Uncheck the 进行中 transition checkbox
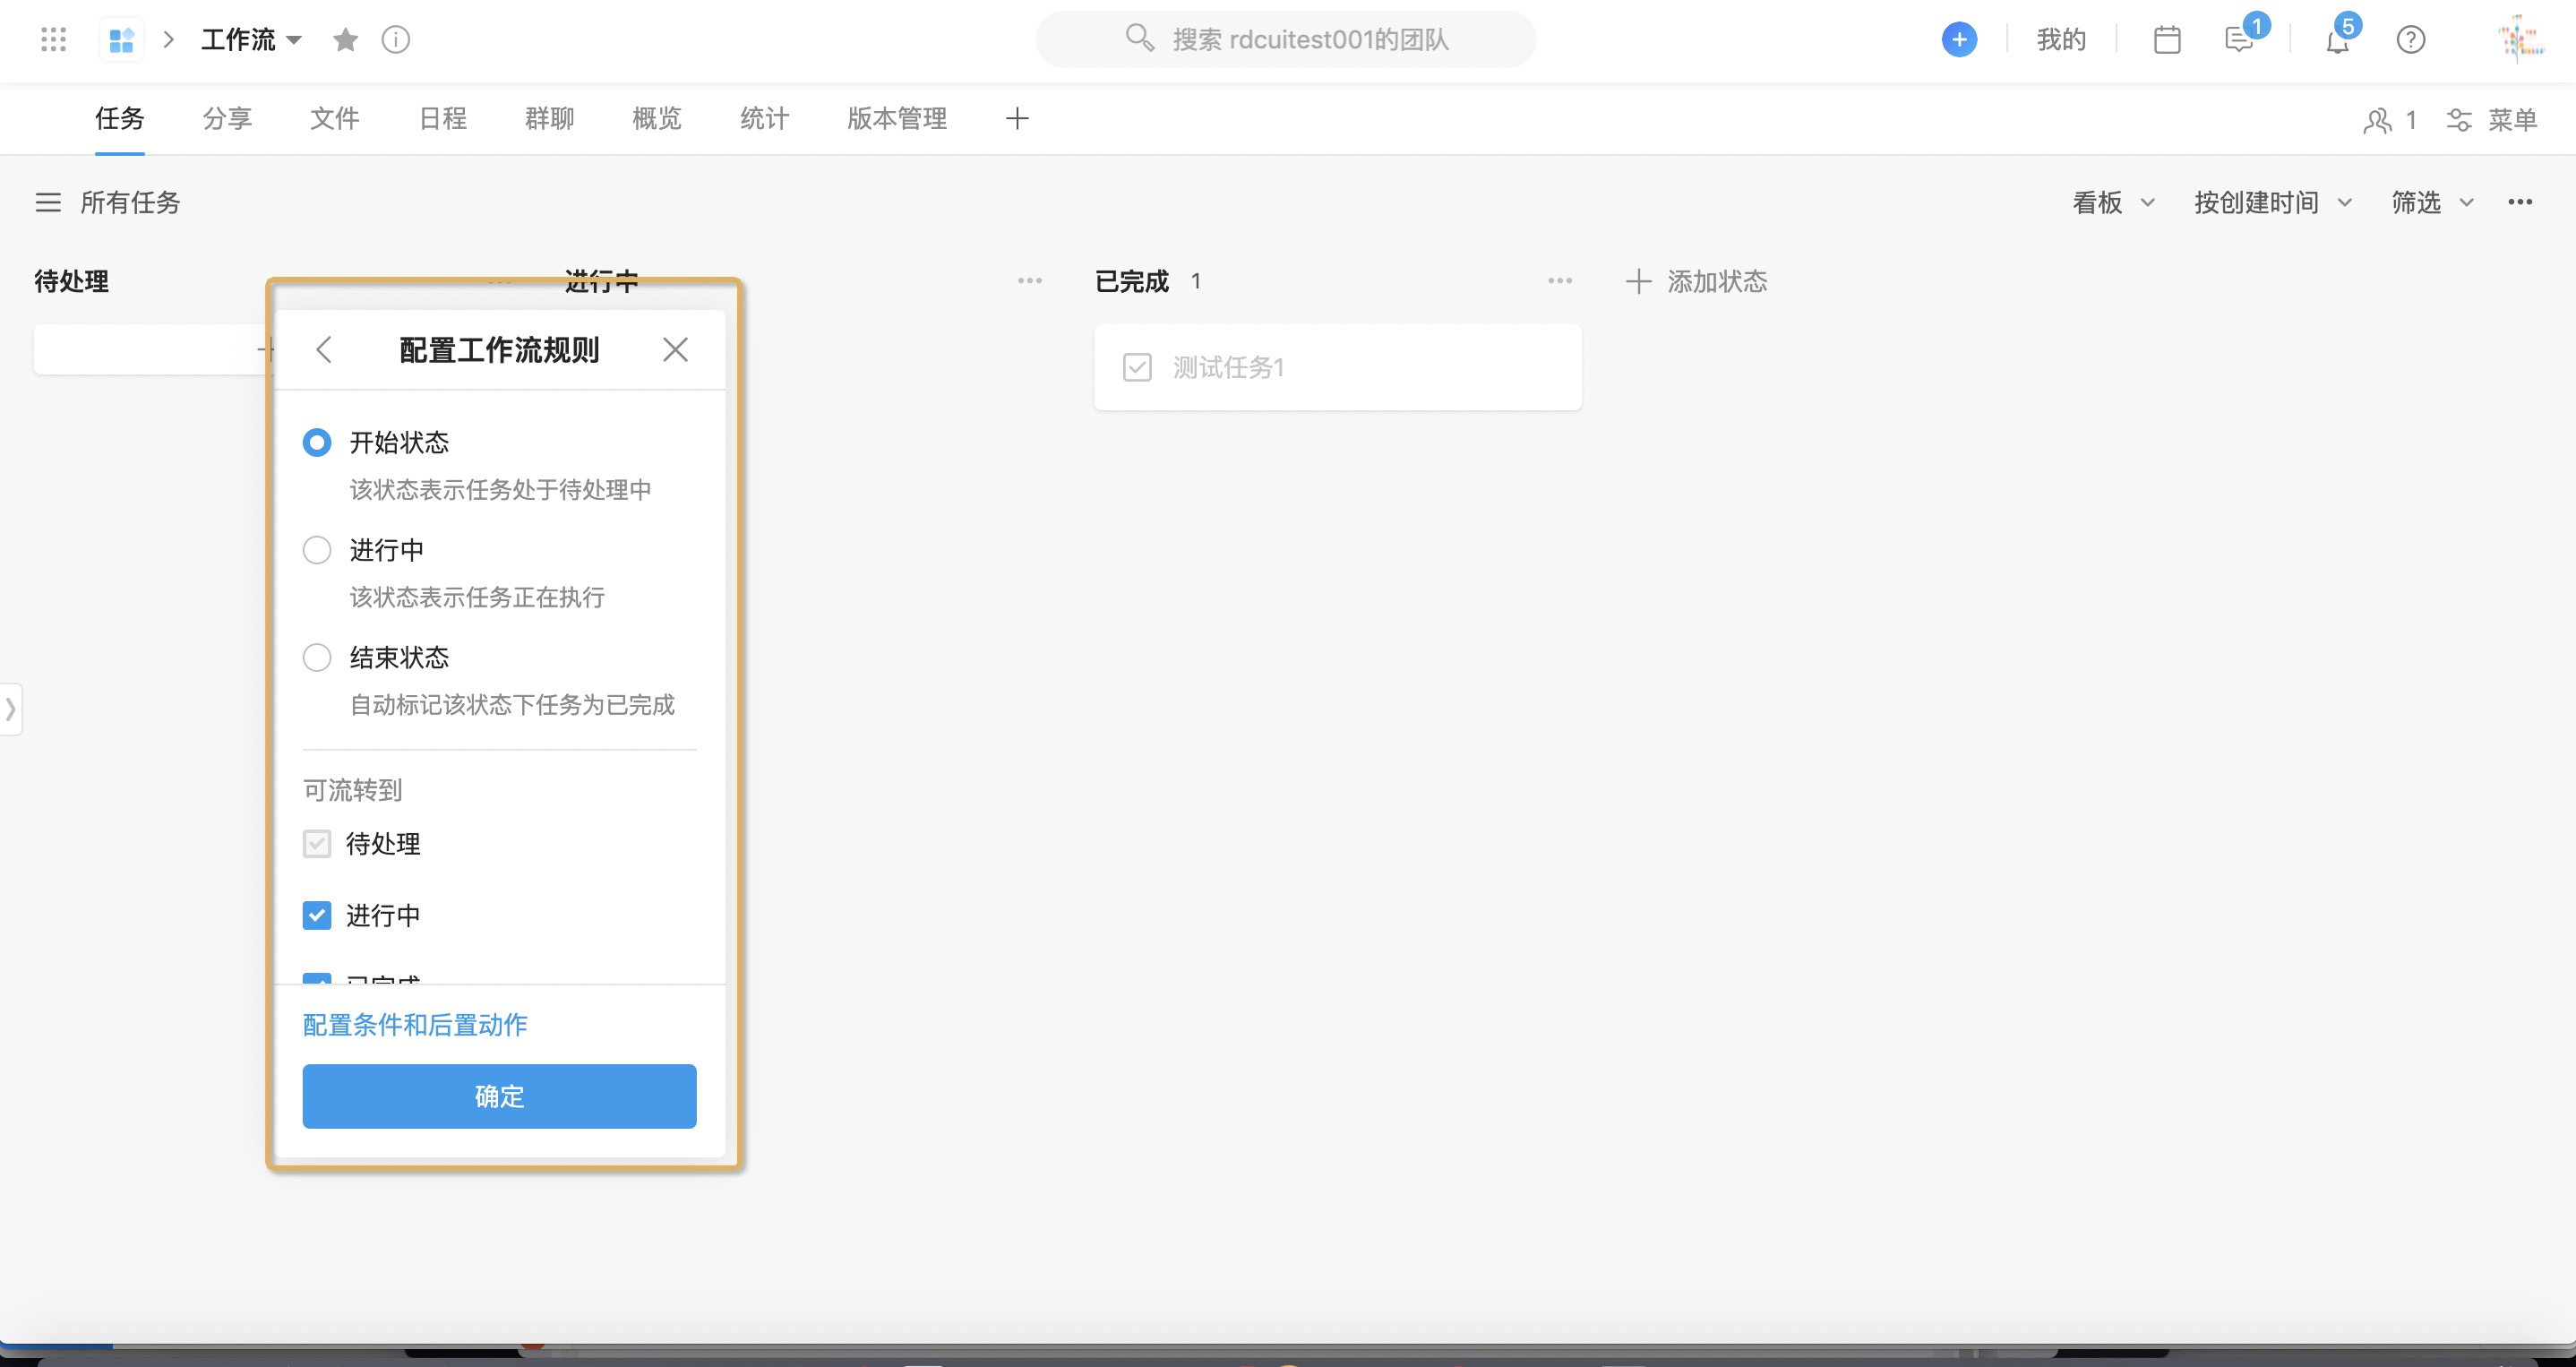The width and height of the screenshot is (2576, 1367). click(317, 915)
